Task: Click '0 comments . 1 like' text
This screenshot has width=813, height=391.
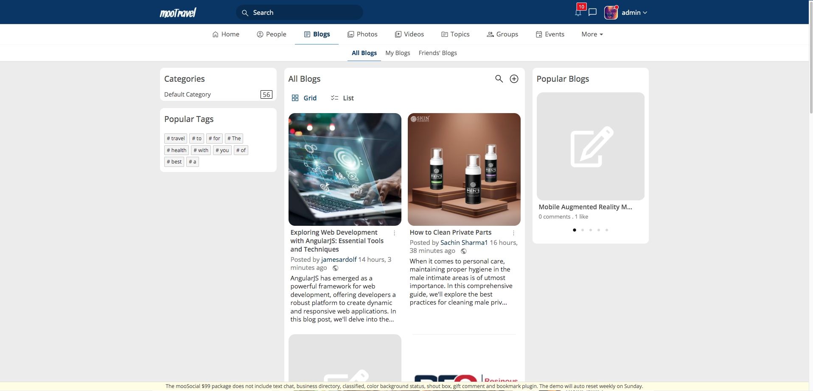Action: [563, 217]
